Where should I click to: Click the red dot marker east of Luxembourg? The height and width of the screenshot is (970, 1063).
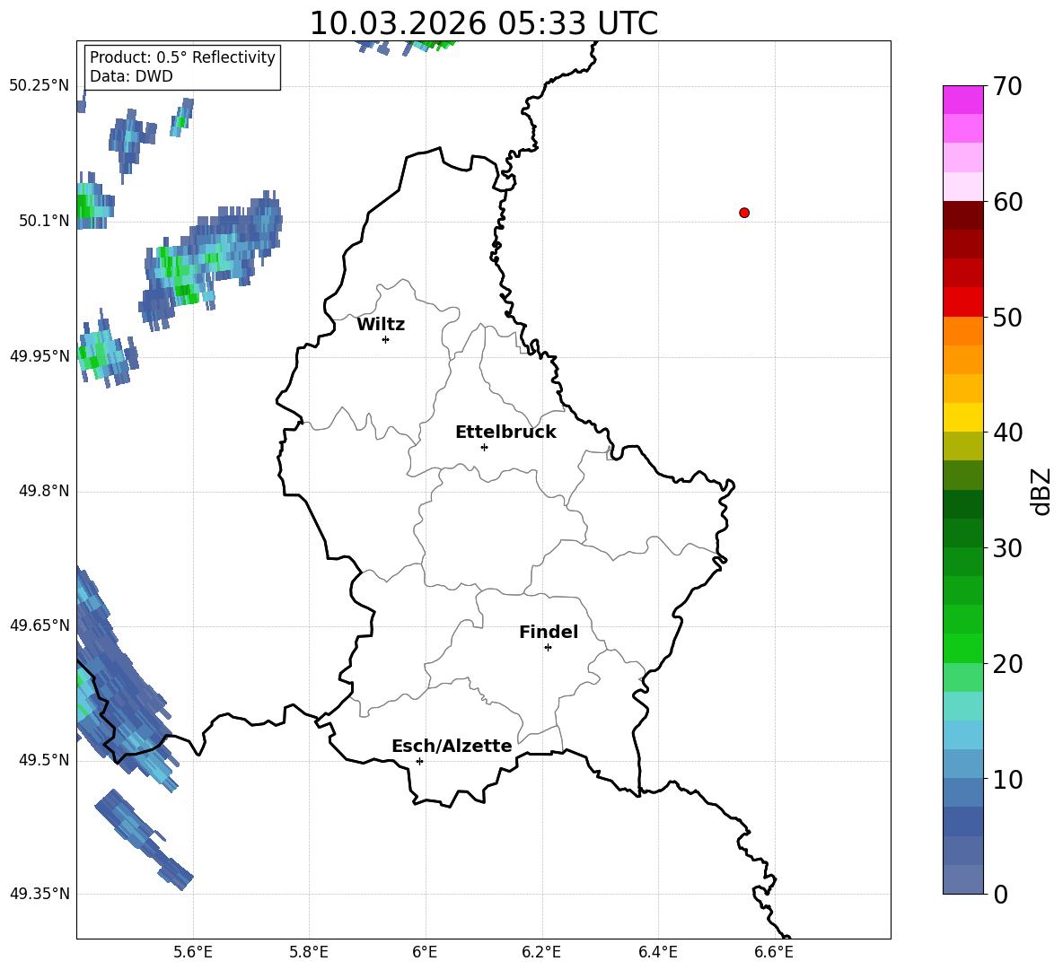743,213
